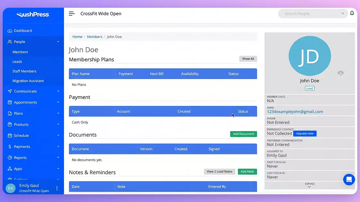Open the chat support bubble
This screenshot has height=202, width=360.
point(349,180)
